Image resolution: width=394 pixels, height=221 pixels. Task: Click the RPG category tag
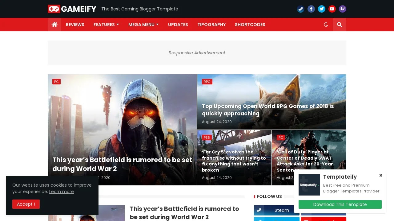tap(207, 82)
